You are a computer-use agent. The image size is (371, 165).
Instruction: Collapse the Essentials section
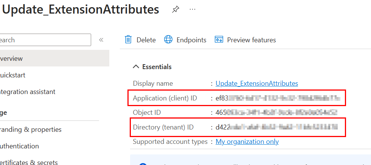tap(136, 67)
